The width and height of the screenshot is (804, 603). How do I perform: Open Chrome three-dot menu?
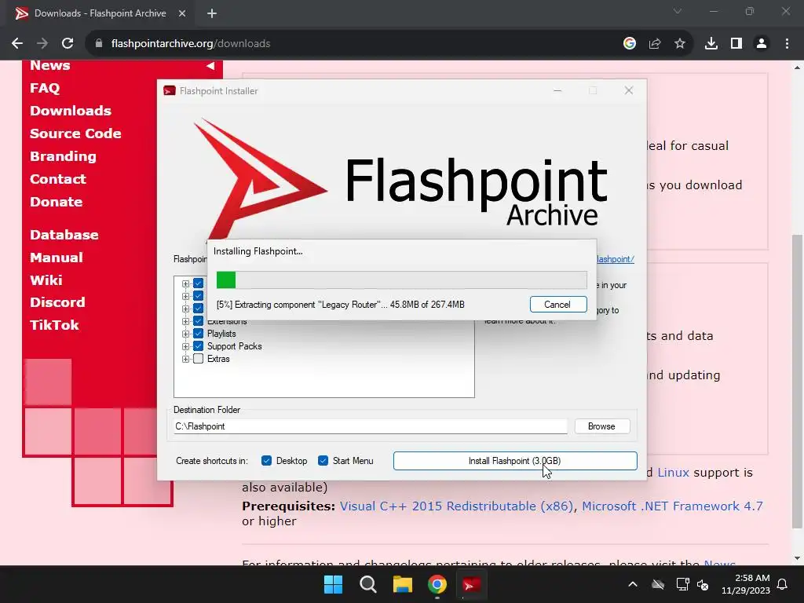(x=787, y=44)
